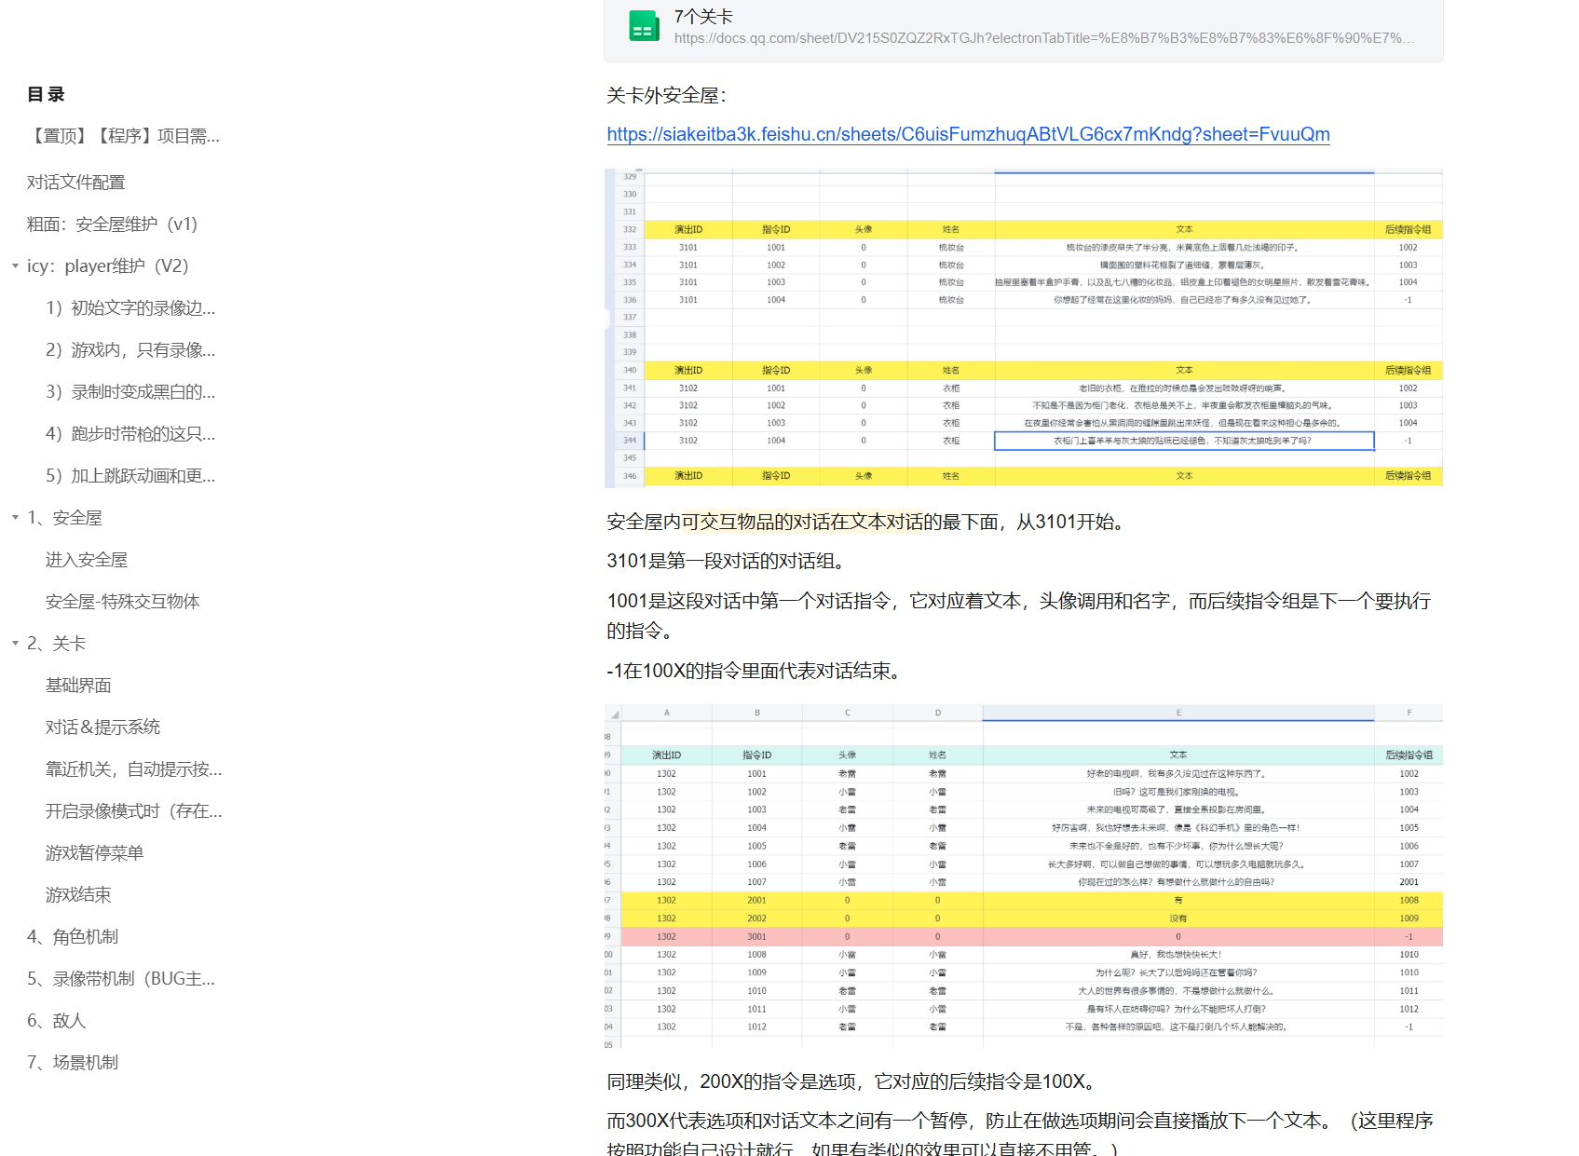Image resolution: width=1579 pixels, height=1156 pixels.
Task: Jump to 对话文件配置 in the outline
Action: (x=75, y=183)
